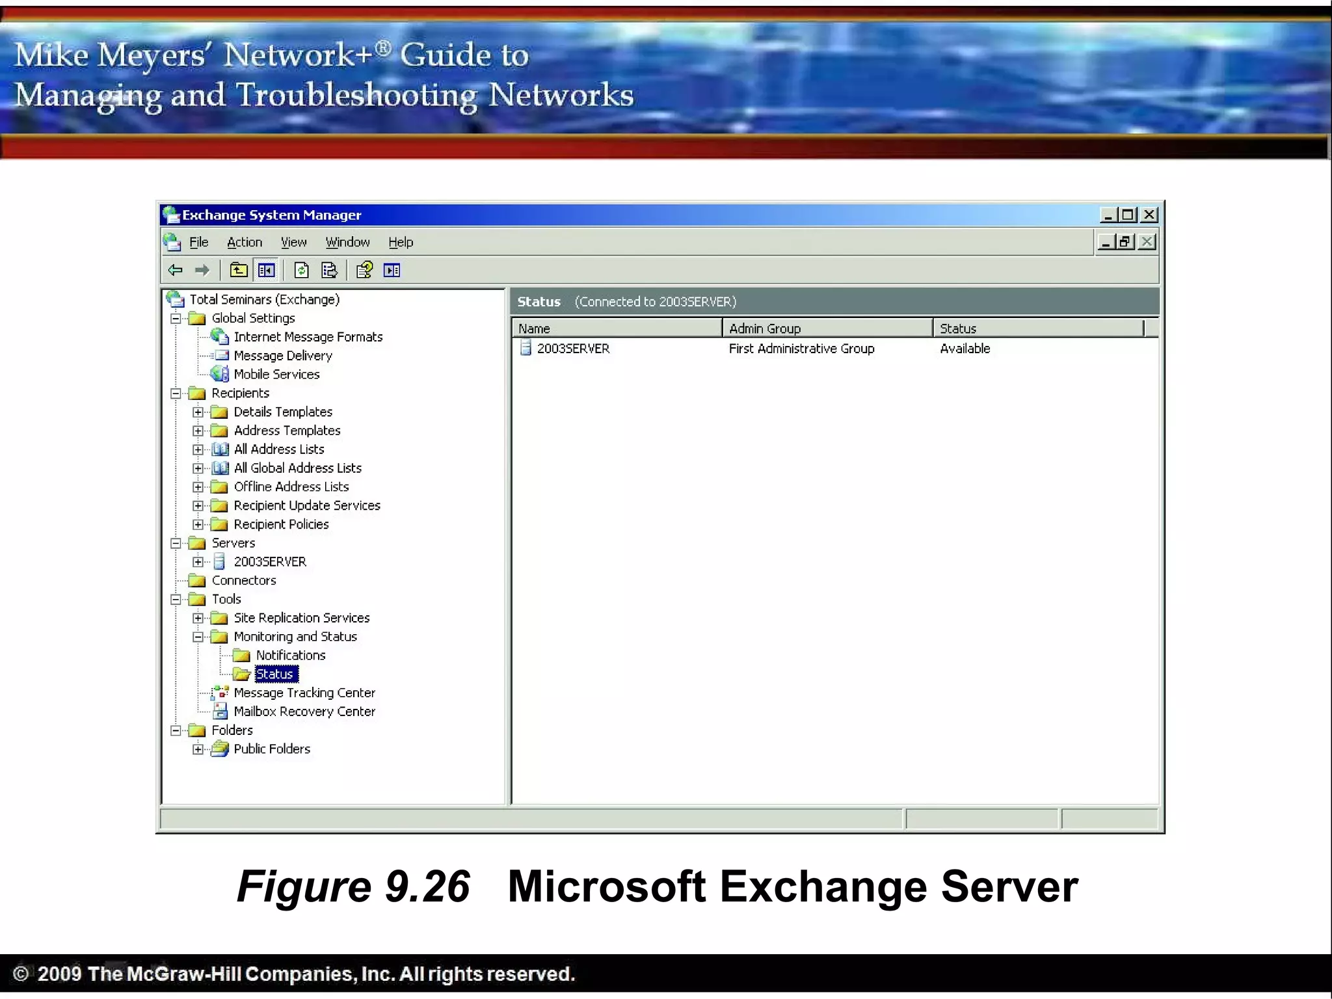Sort list by Name column header
The height and width of the screenshot is (999, 1332).
click(617, 328)
